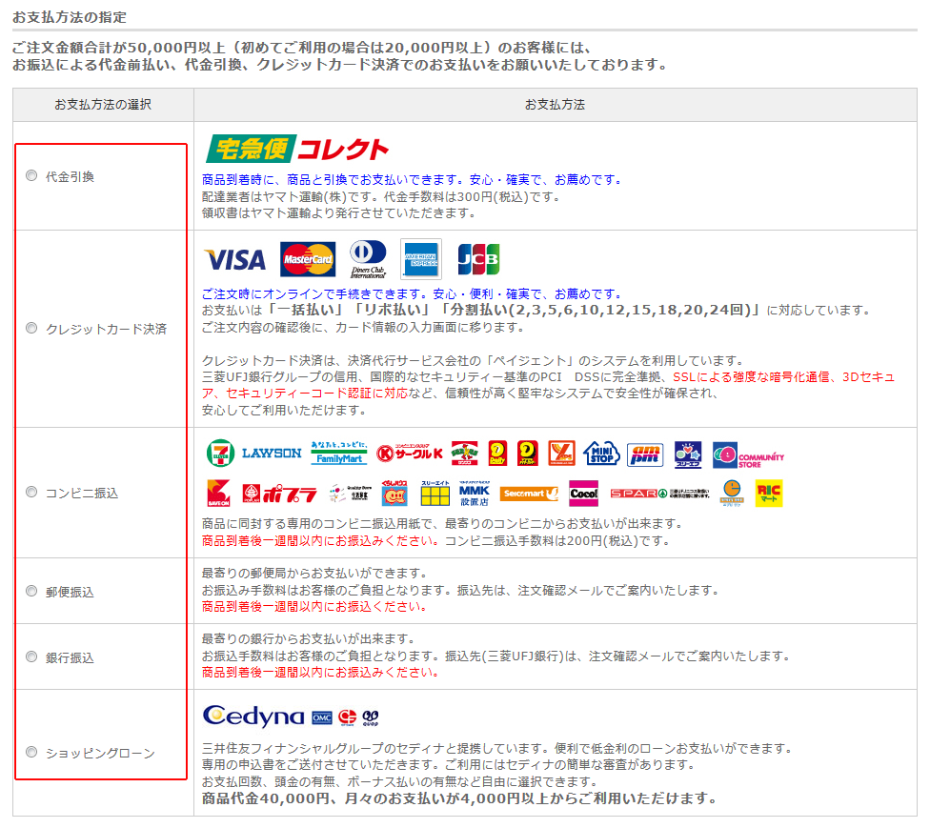Select the コンビニ振込 radio button

pos(31,493)
